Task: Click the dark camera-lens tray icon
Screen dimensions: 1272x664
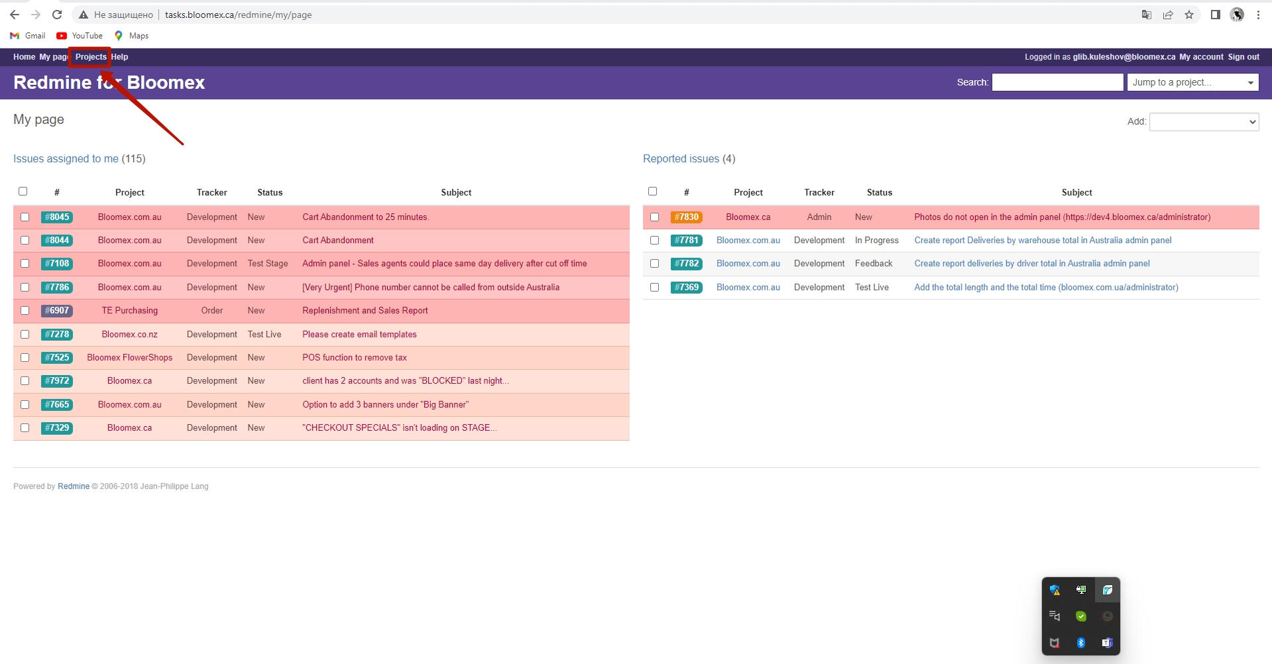Action: pyautogui.click(x=1108, y=616)
